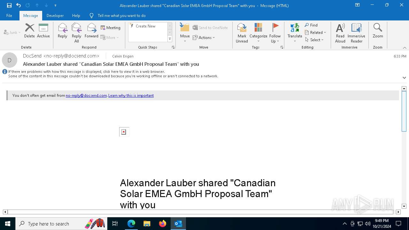
Task: Open the Categorize dropdown
Action: (259, 33)
